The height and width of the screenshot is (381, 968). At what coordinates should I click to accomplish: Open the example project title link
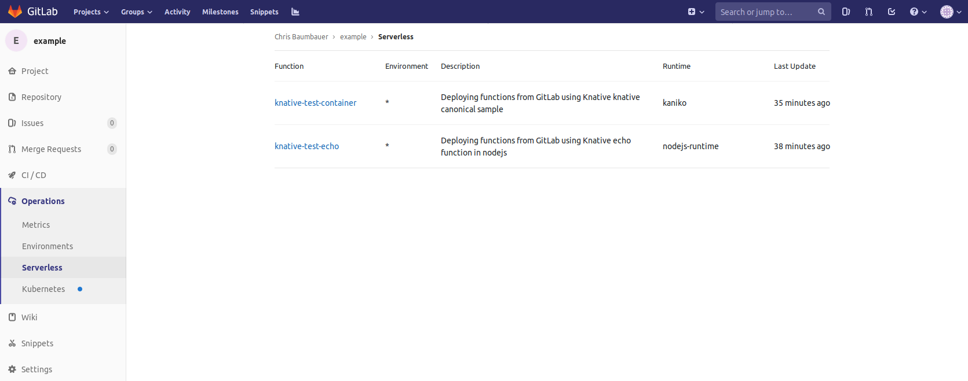click(x=50, y=41)
